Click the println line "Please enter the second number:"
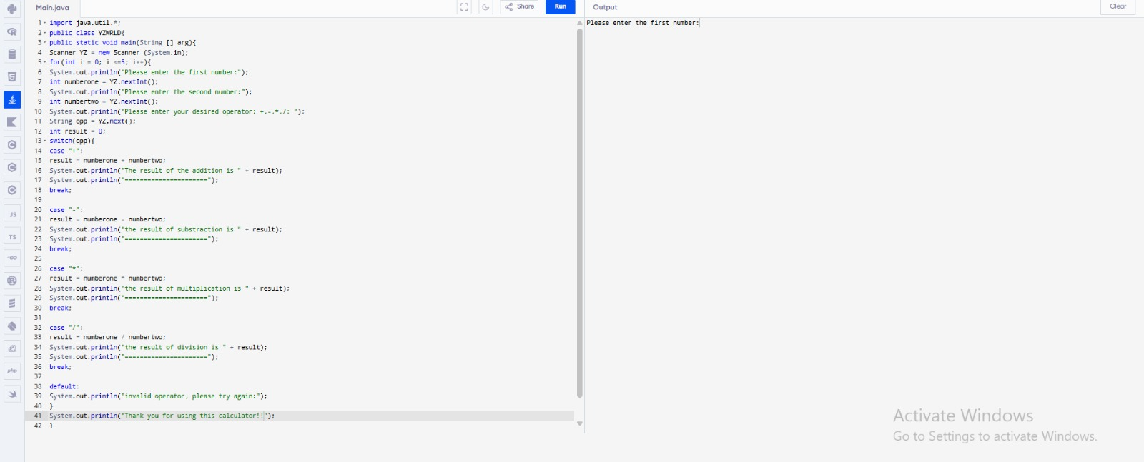 151,92
